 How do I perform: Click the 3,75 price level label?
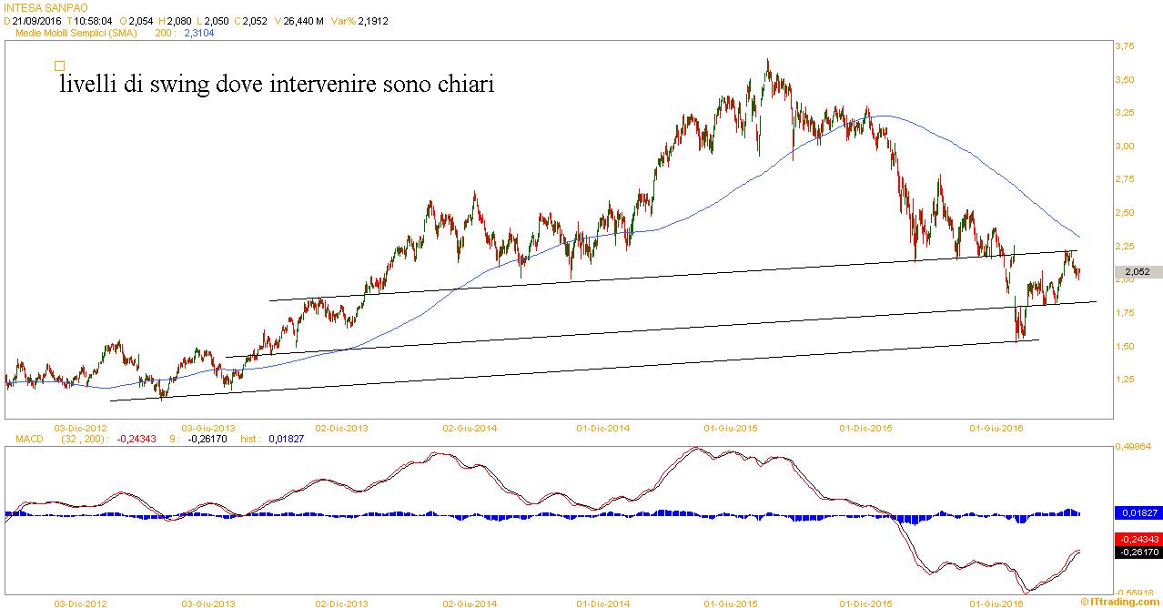(x=1125, y=46)
